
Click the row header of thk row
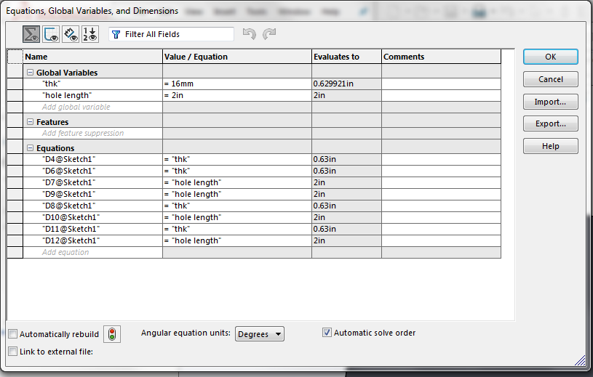[x=15, y=84]
